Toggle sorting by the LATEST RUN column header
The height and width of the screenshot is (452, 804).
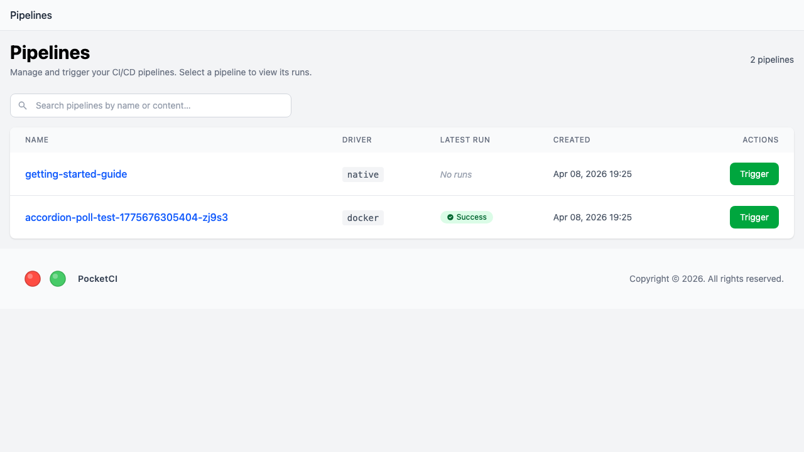click(x=465, y=139)
